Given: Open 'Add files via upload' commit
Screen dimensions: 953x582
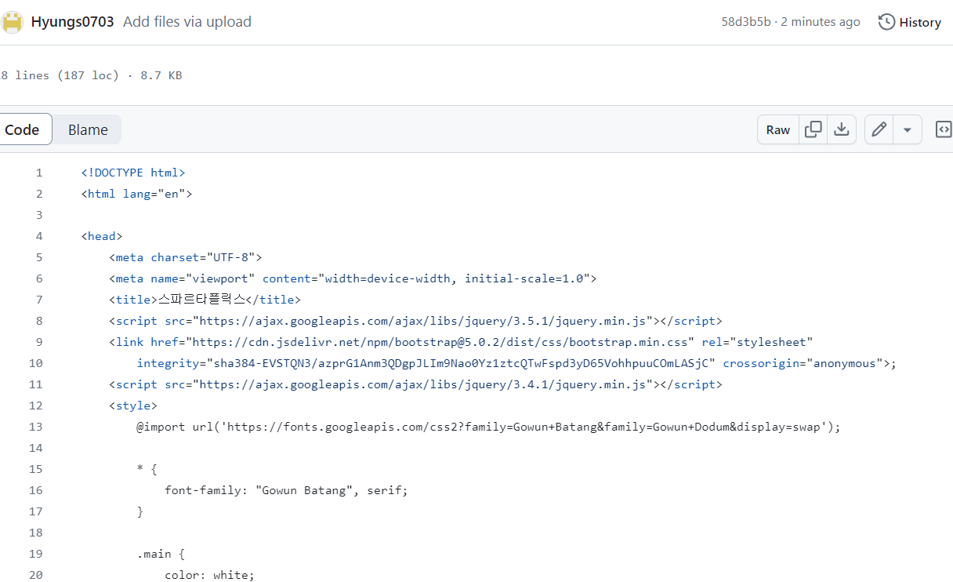Looking at the screenshot, I should [x=187, y=22].
